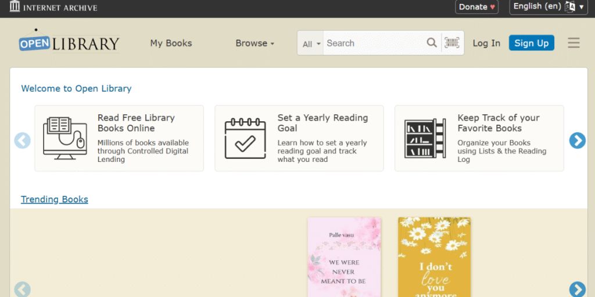This screenshot has height=297, width=595.
Task: Click Learn how to set yearly goal text
Action: [x=322, y=151]
